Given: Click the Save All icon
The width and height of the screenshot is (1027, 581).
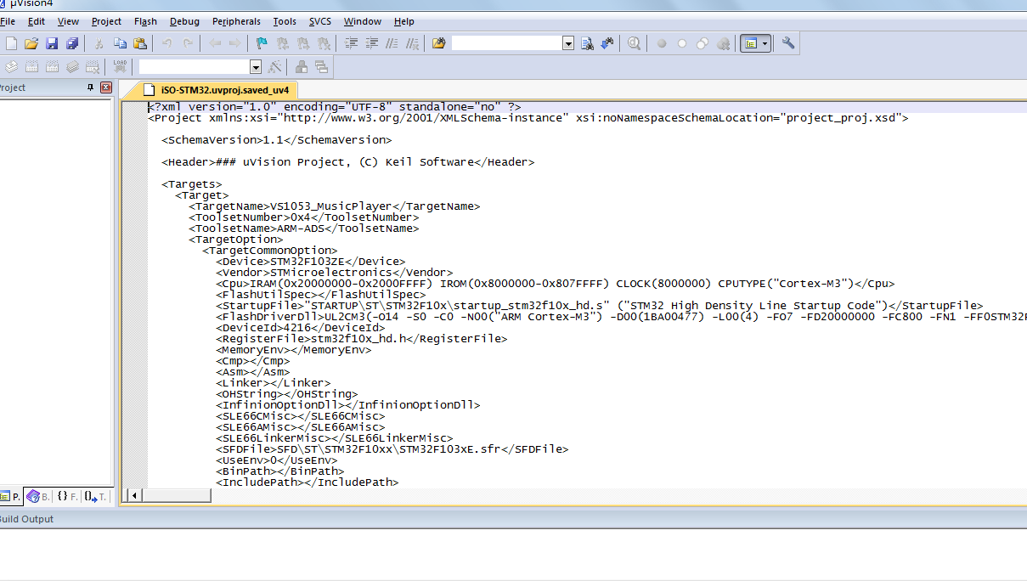Looking at the screenshot, I should coord(72,43).
